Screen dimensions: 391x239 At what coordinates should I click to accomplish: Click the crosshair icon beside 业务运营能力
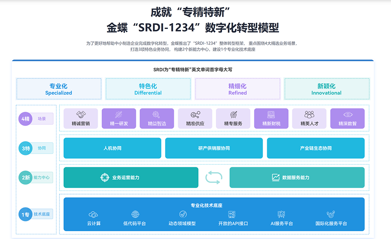pos(105,178)
